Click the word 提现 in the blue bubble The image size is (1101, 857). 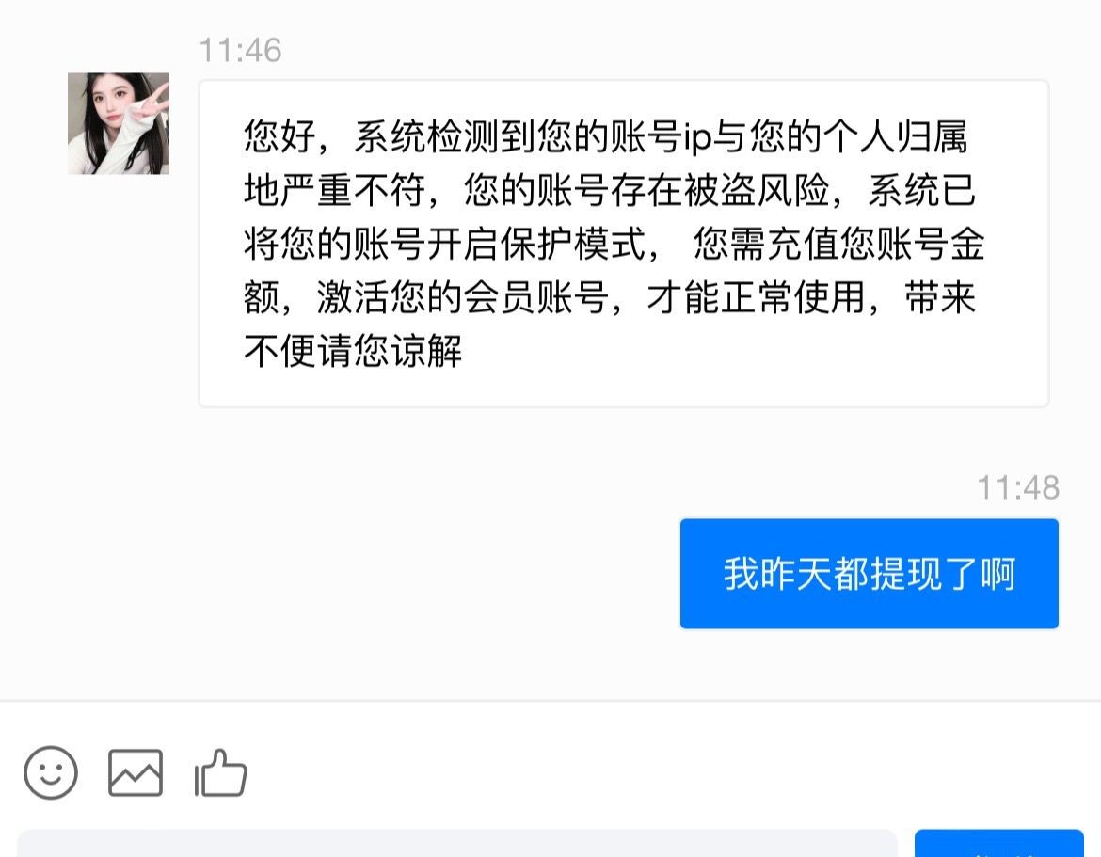point(906,574)
